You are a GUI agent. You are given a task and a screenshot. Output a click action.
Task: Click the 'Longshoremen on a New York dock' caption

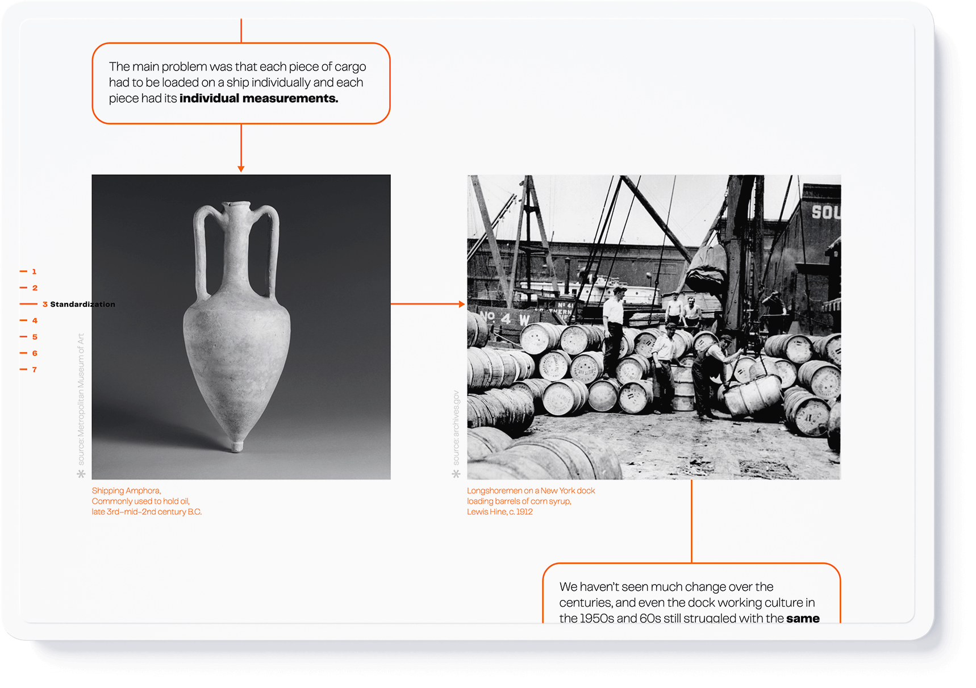coord(531,490)
